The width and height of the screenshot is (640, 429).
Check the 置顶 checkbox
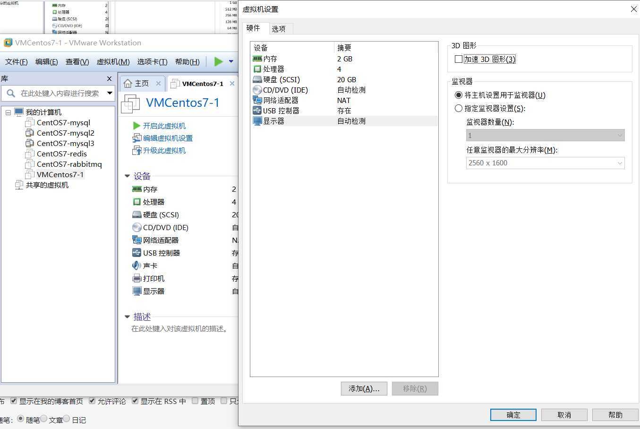(x=195, y=401)
